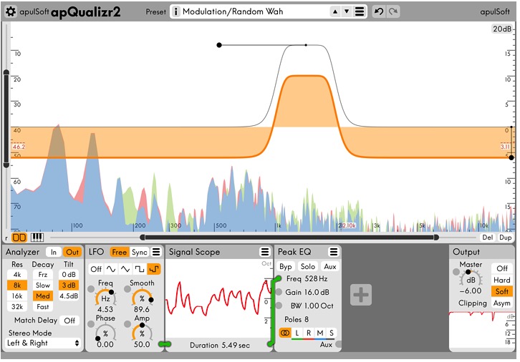The image size is (520, 362).
Task: Set decay to Frz
Action: (43, 275)
